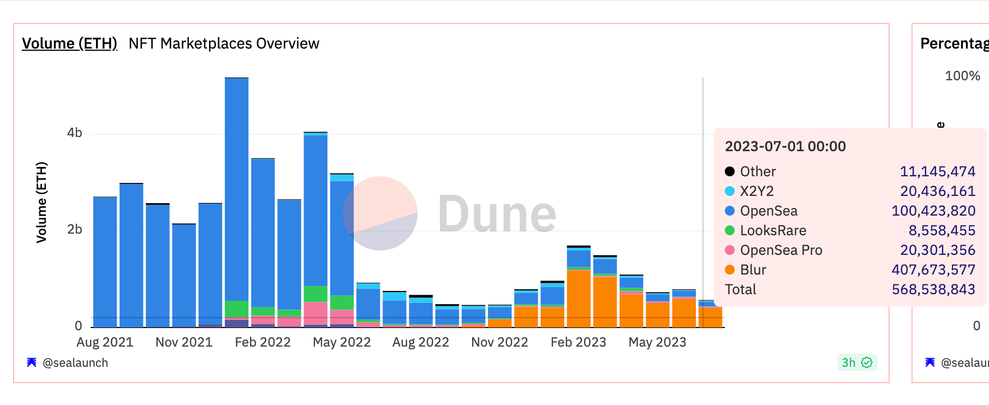Click the green LooksRare segment of January 2022 bar
The height and width of the screenshot is (405, 989).
pos(236,309)
